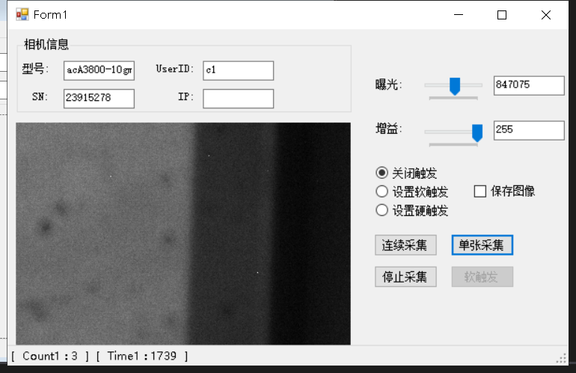Click the disabled 软触发 button
The width and height of the screenshot is (576, 373).
(482, 277)
